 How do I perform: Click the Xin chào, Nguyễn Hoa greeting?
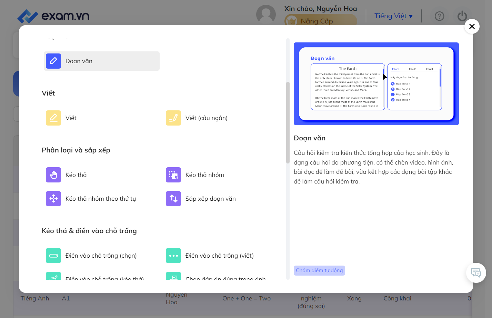coord(321,9)
